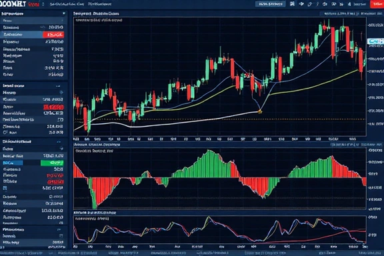Viewport: 384px width, 256px height.
Task: Click the yellow star marker on the price chart
Action: [260, 112]
